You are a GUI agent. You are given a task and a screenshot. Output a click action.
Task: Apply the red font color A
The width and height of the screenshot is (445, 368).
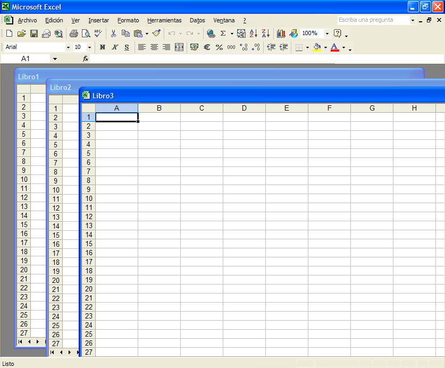click(335, 47)
